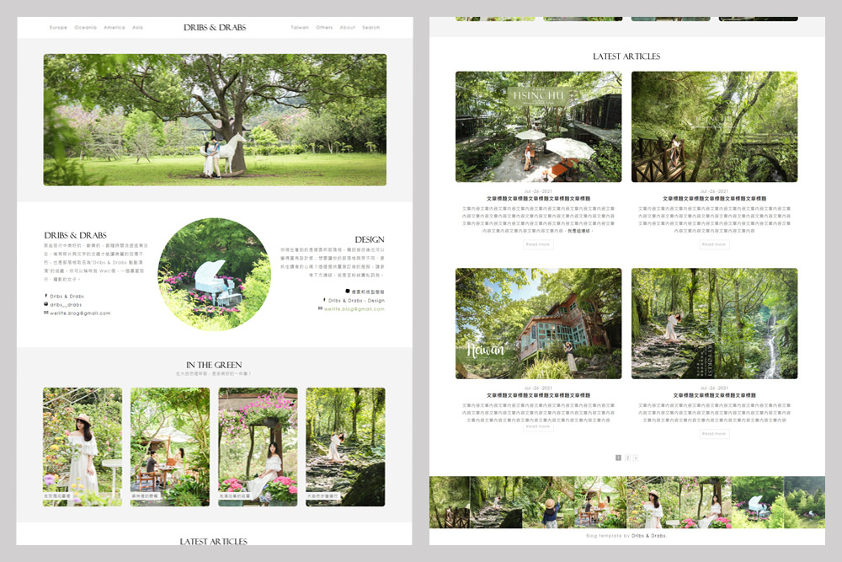Click the blog icon above Dribs & Drabs - Design

[x=347, y=292]
